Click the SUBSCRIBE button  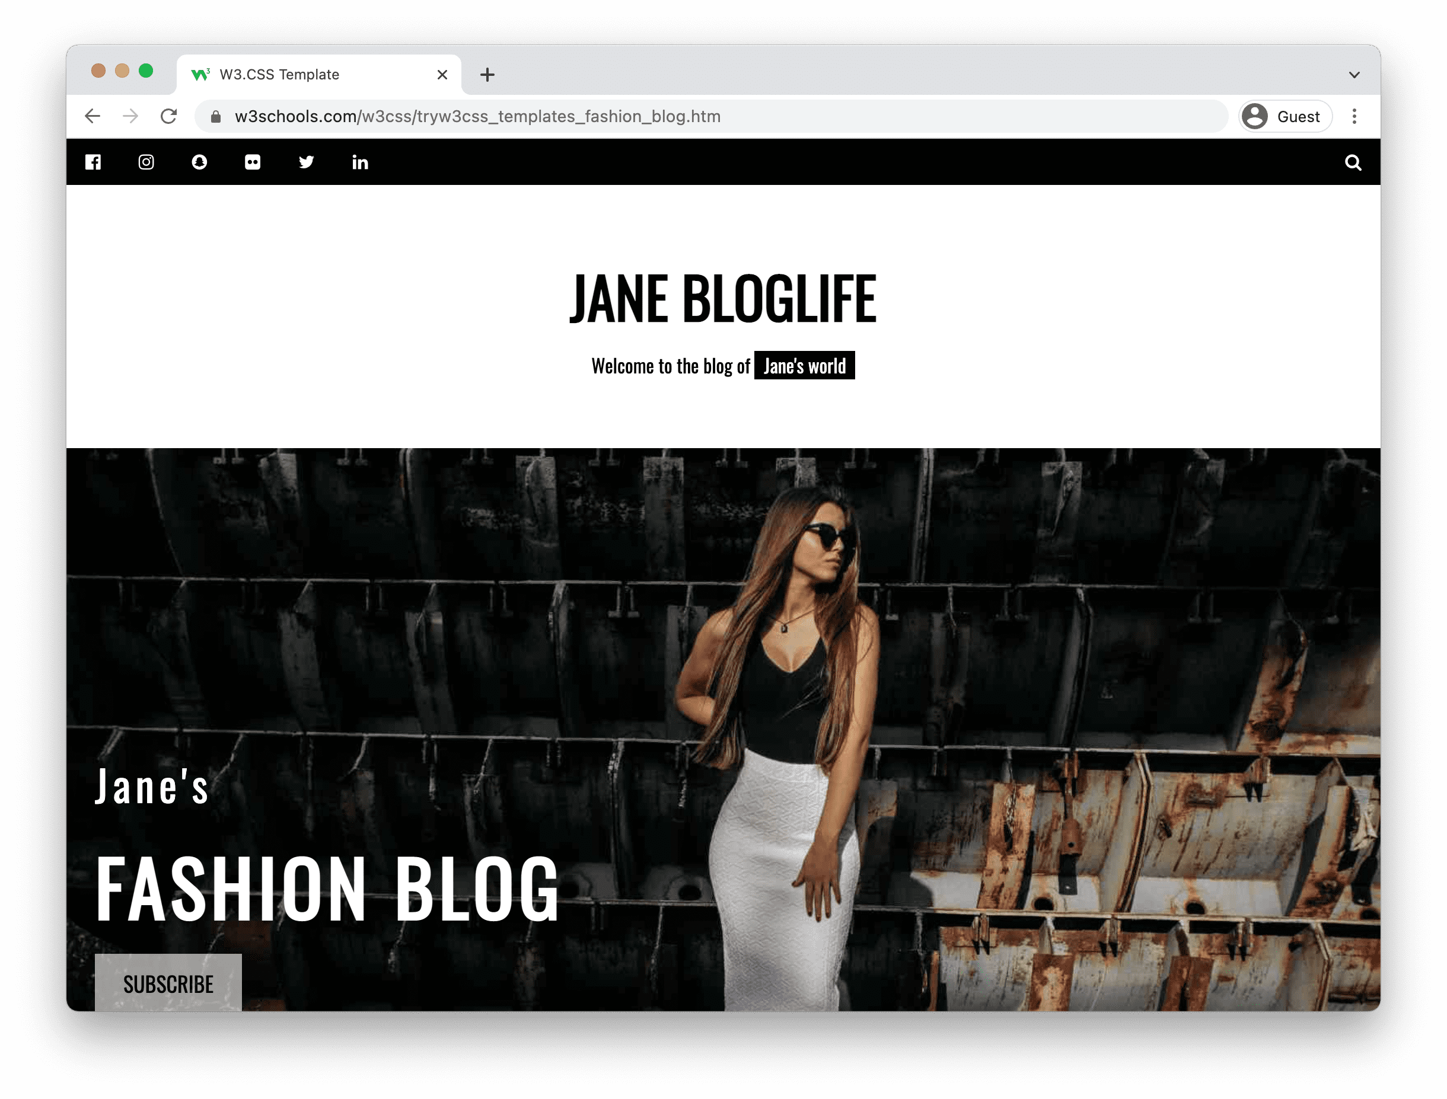168,983
